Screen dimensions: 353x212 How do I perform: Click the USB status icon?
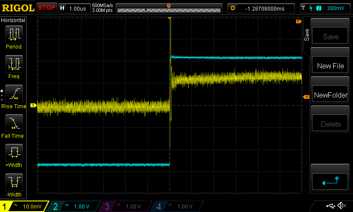(x=330, y=205)
